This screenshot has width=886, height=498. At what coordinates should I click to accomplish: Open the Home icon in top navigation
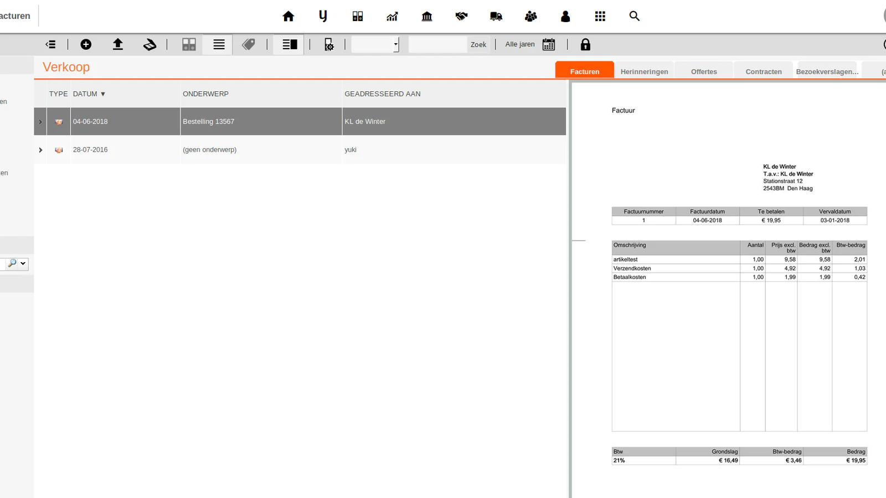coord(288,17)
